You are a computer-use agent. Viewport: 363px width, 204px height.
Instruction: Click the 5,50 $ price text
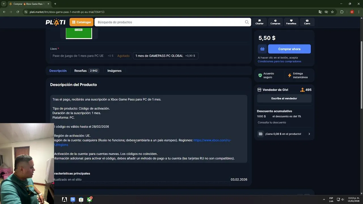[x=267, y=38]
